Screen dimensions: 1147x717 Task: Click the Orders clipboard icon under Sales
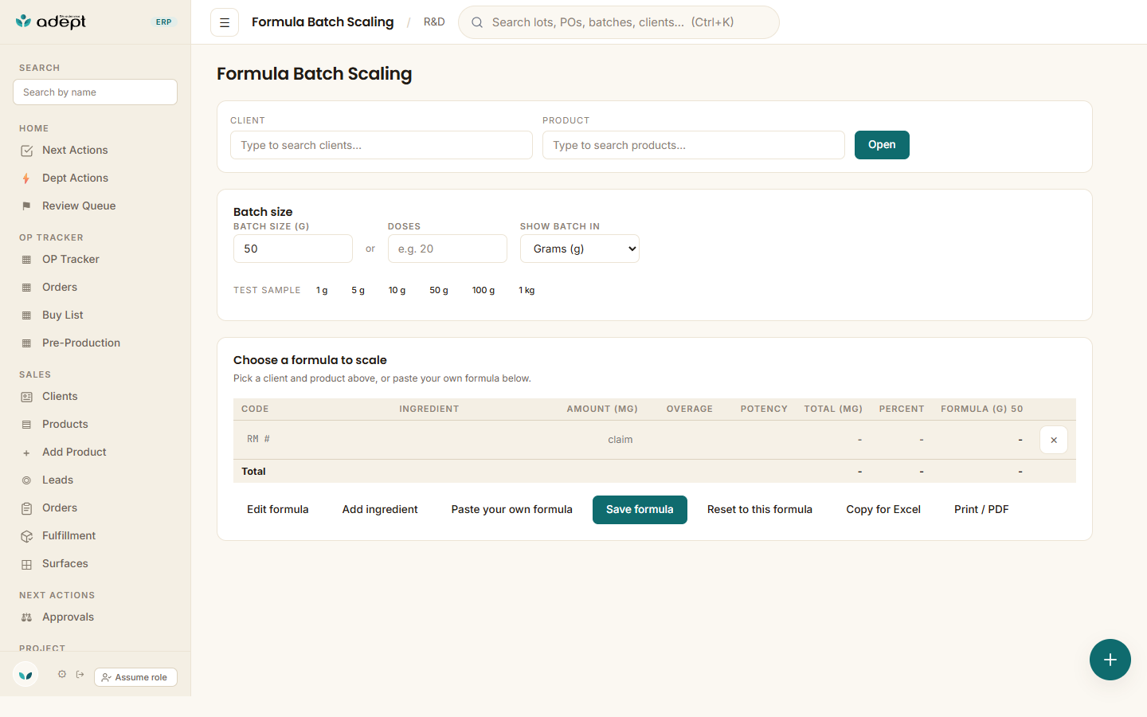(x=26, y=508)
